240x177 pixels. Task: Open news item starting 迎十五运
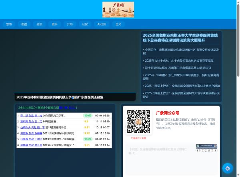tap(177, 68)
